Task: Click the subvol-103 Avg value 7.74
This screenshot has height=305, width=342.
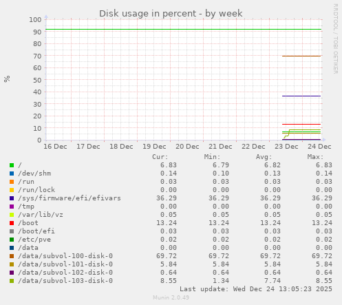Action: tap(272, 281)
